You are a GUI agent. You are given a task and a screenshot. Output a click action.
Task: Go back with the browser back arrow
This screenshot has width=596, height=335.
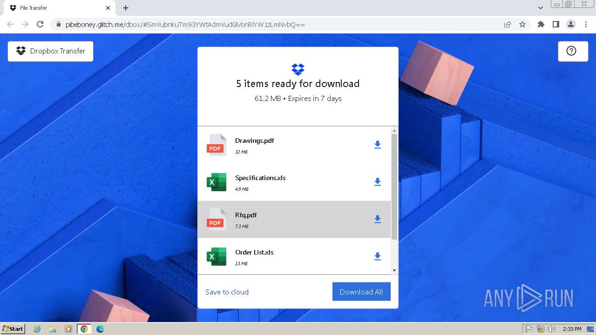pyautogui.click(x=10, y=24)
